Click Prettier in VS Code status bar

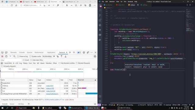click(185, 105)
